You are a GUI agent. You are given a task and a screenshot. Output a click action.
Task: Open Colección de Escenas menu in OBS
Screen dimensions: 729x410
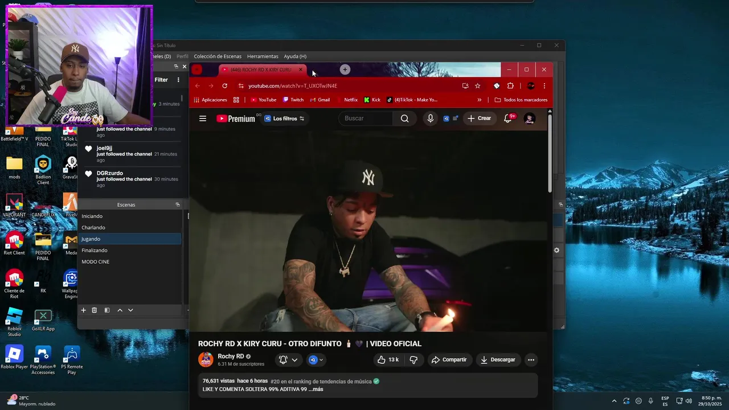click(218, 56)
